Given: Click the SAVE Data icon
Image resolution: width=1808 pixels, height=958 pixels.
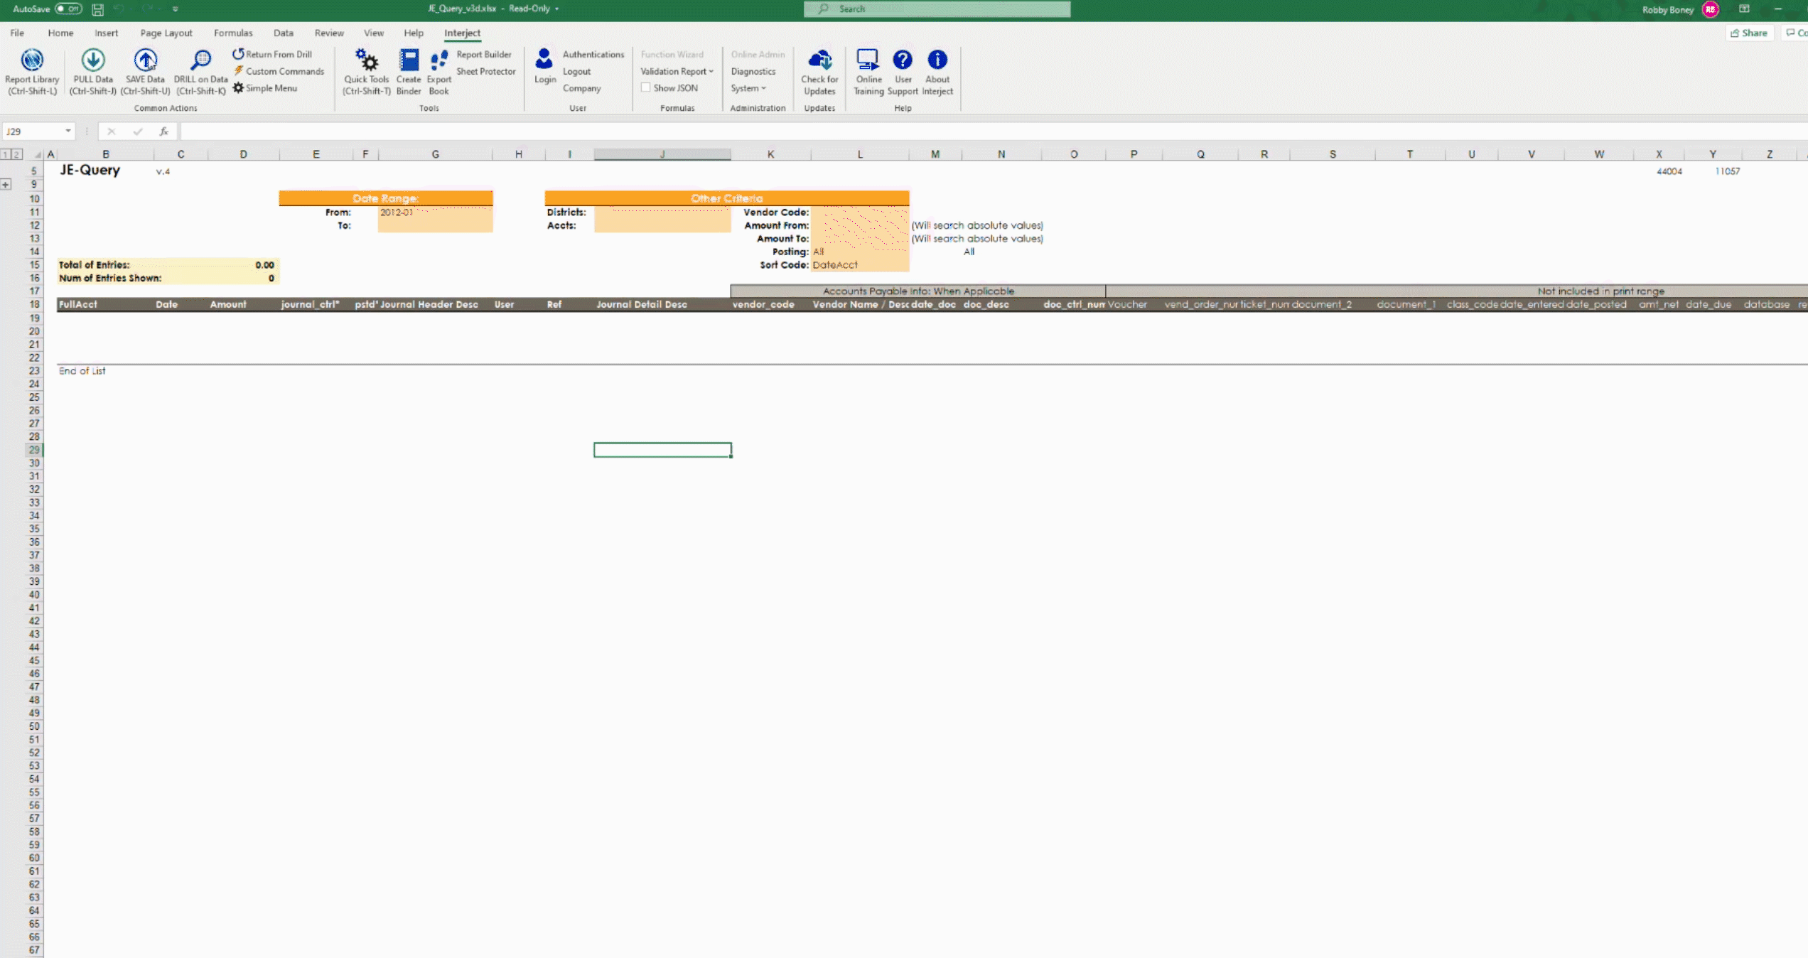Looking at the screenshot, I should [145, 60].
